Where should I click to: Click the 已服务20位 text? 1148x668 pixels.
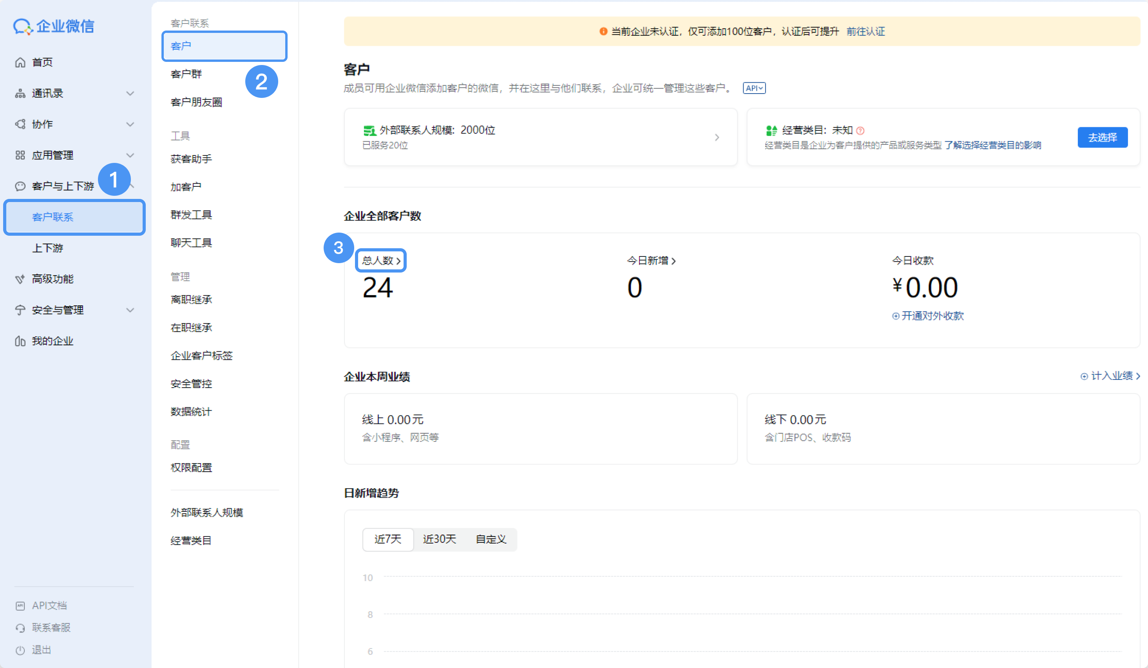(x=385, y=145)
